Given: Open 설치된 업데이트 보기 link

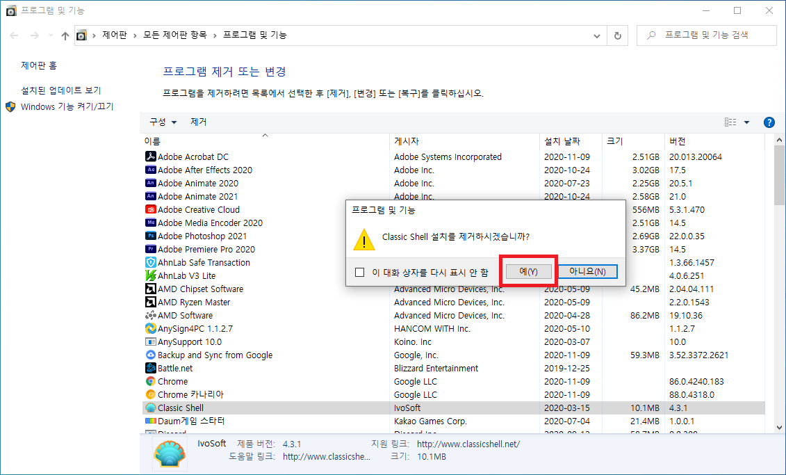Looking at the screenshot, I should (x=61, y=90).
